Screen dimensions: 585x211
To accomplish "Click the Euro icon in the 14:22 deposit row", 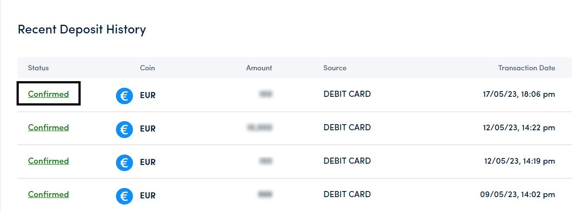I will tap(124, 129).
